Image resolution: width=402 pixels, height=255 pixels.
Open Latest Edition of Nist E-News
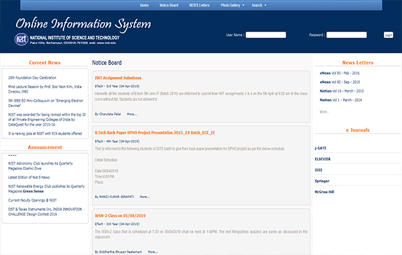click(29, 177)
